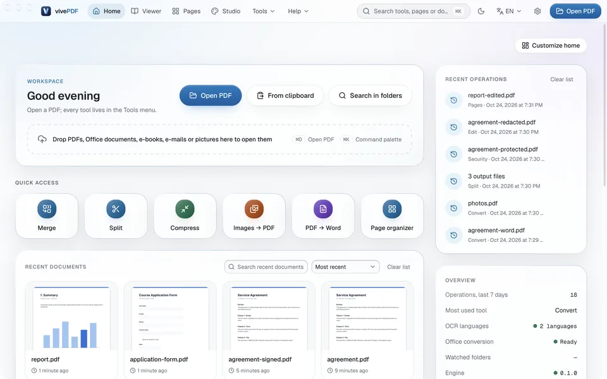
Task: Click history icon beside agreement-redacted.pdf
Action: coord(454,127)
